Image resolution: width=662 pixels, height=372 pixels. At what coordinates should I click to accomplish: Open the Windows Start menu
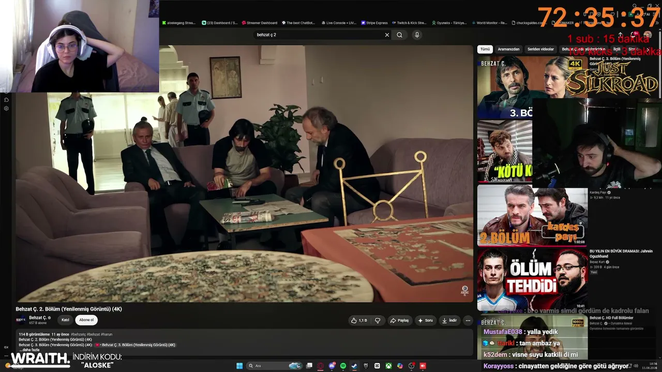[x=239, y=366]
